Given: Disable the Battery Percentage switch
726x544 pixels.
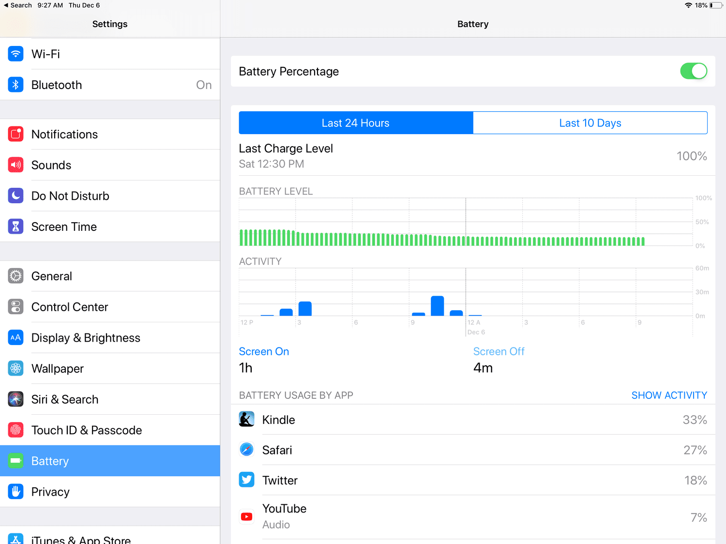Looking at the screenshot, I should pos(693,71).
